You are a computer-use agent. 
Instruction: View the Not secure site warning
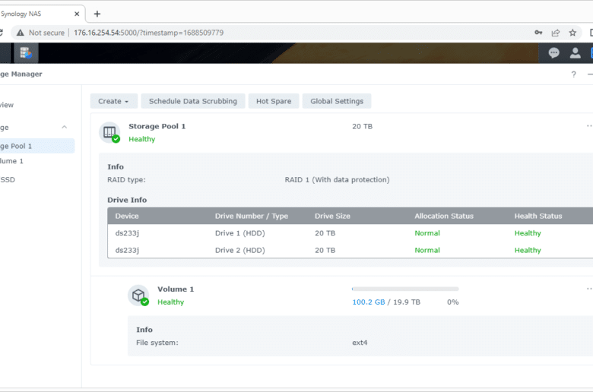coord(40,33)
